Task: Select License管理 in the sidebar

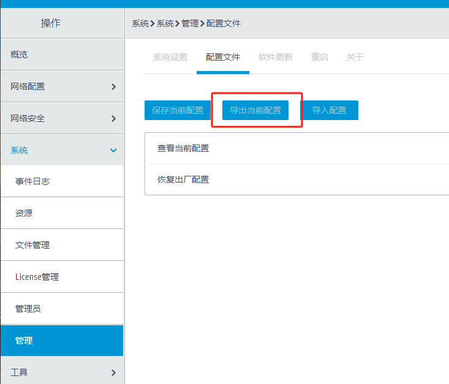Action: click(37, 277)
